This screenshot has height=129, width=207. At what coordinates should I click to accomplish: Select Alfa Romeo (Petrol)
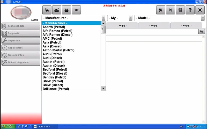pyautogui.click(x=71, y=31)
